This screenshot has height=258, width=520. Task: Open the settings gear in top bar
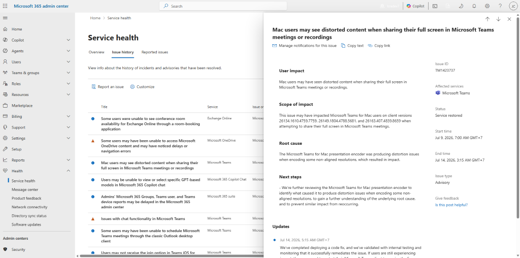[x=487, y=6]
